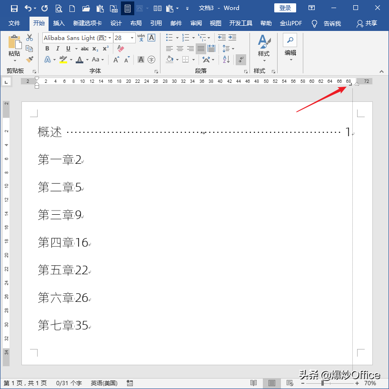Open the 文件 menu
Image resolution: width=389 pixels, height=389 pixels.
[x=14, y=23]
